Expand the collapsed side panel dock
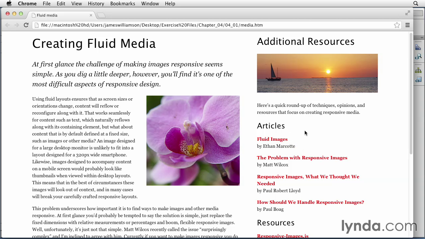 pos(422,38)
